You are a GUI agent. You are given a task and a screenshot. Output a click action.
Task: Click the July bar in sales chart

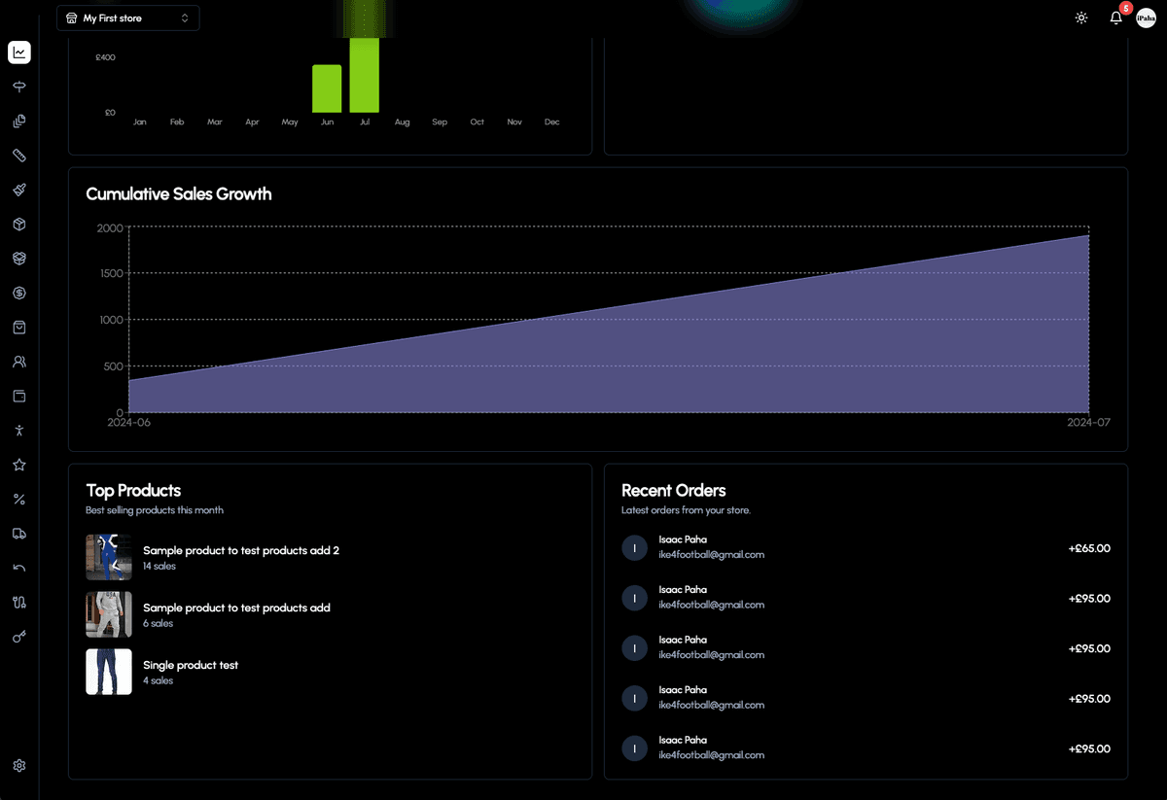(365, 75)
